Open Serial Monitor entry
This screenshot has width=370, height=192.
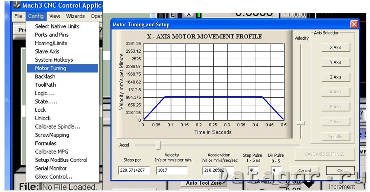62,169
